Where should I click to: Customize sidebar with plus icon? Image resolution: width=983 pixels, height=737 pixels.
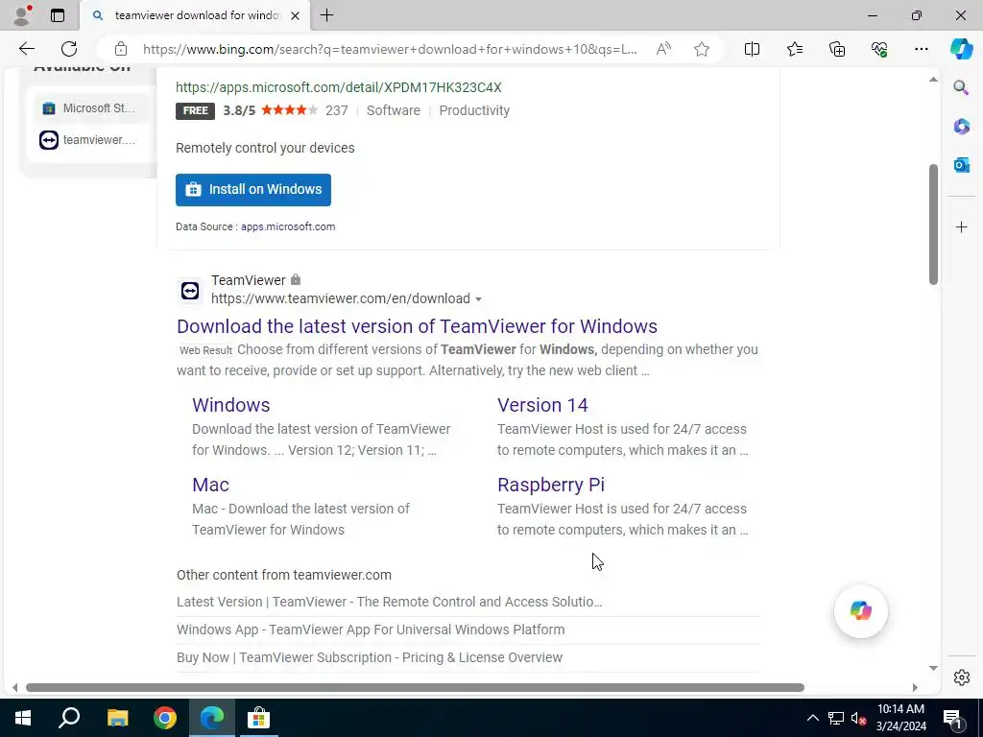coord(961,226)
